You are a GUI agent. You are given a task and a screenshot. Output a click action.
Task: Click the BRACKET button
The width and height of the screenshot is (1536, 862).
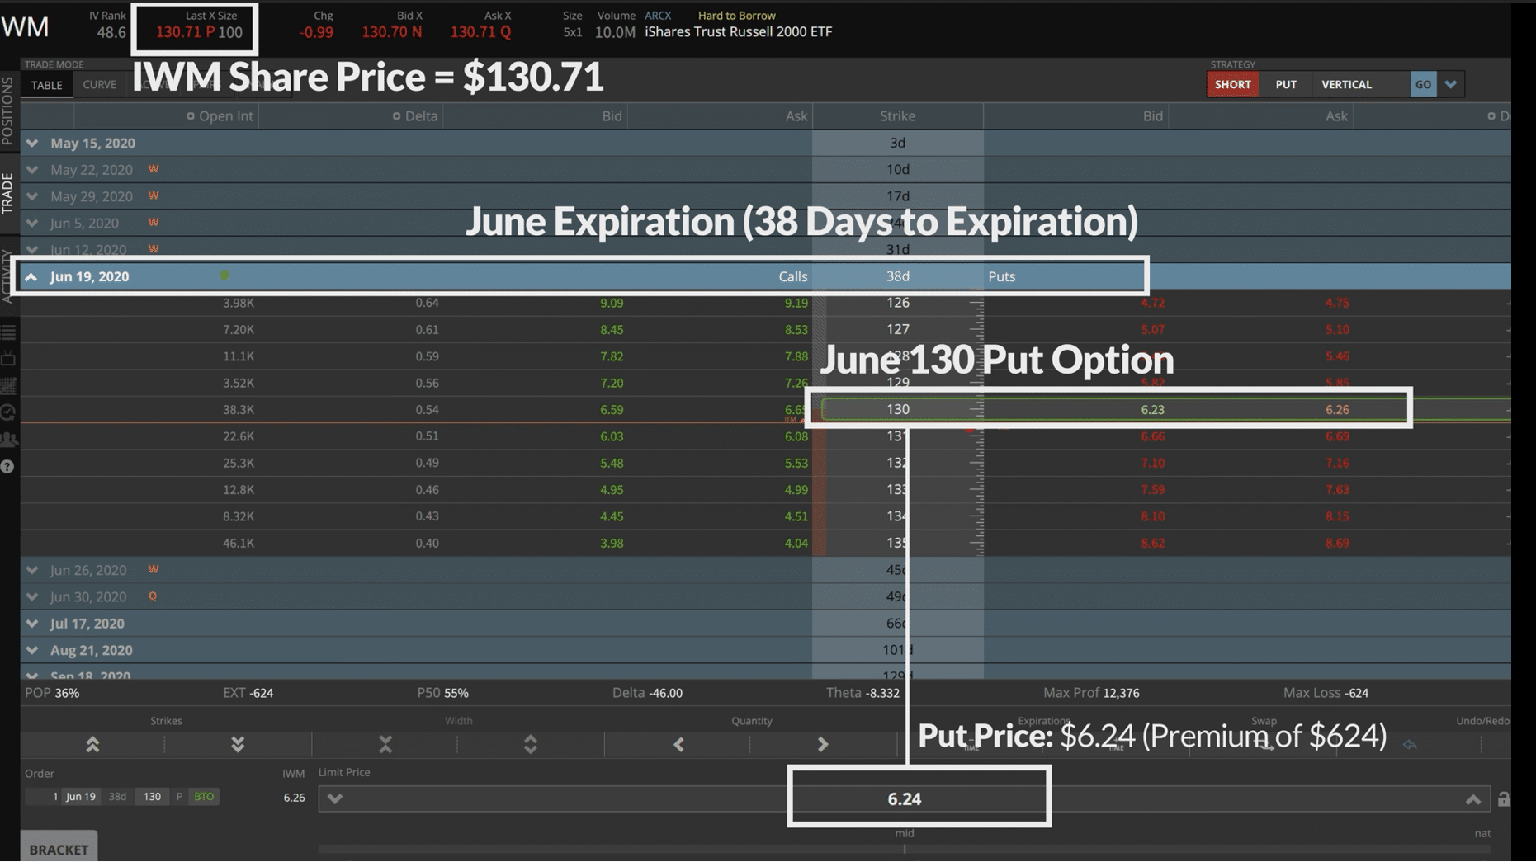(59, 849)
